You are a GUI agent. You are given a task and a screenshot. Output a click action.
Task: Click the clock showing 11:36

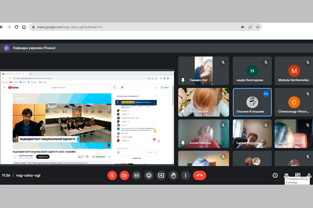tap(6, 175)
